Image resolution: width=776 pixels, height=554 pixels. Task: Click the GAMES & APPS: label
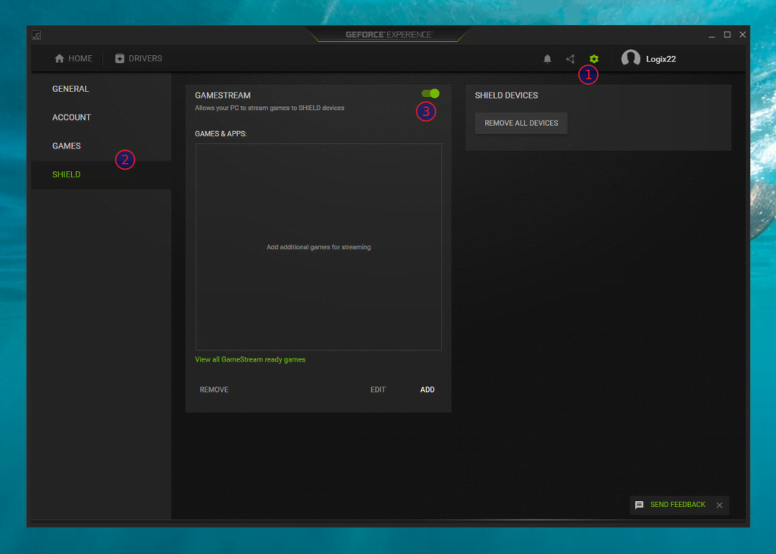click(221, 133)
